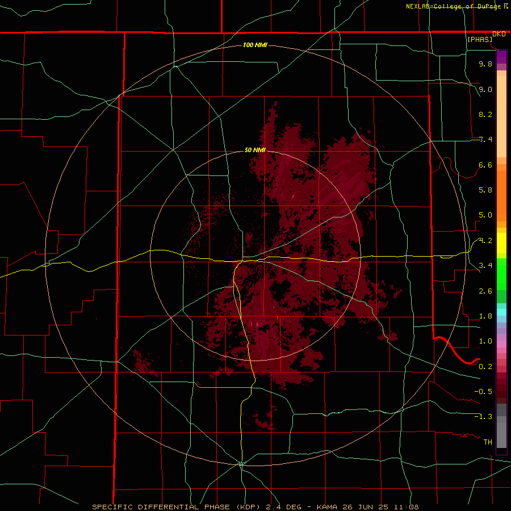Viewport: 511px width, 511px height.
Task: Pick the pink segment of color bar
Action: point(501,344)
